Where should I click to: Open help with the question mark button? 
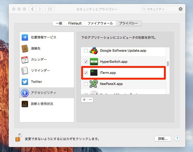[177, 139]
